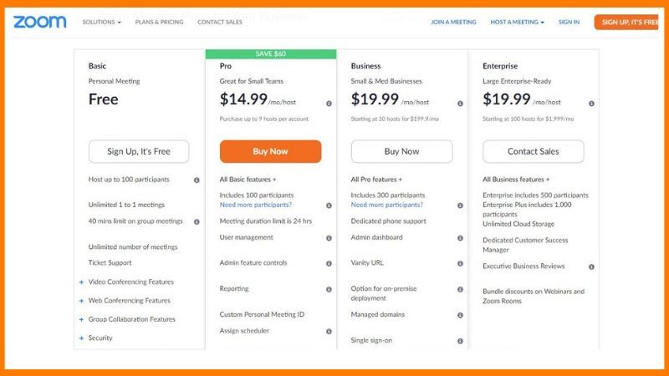Open Plans & Pricing menu item

pyautogui.click(x=160, y=23)
